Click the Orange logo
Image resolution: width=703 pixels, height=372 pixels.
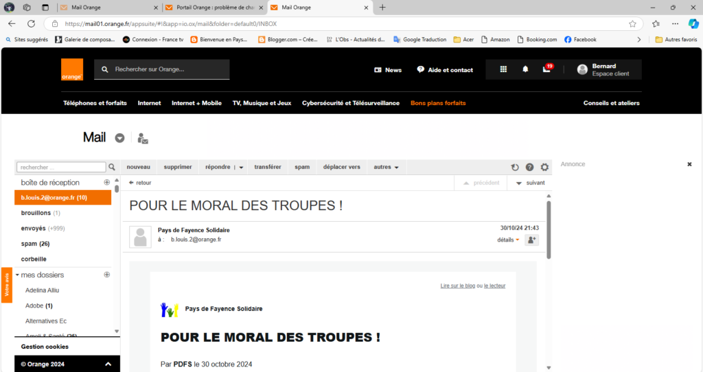tap(71, 69)
